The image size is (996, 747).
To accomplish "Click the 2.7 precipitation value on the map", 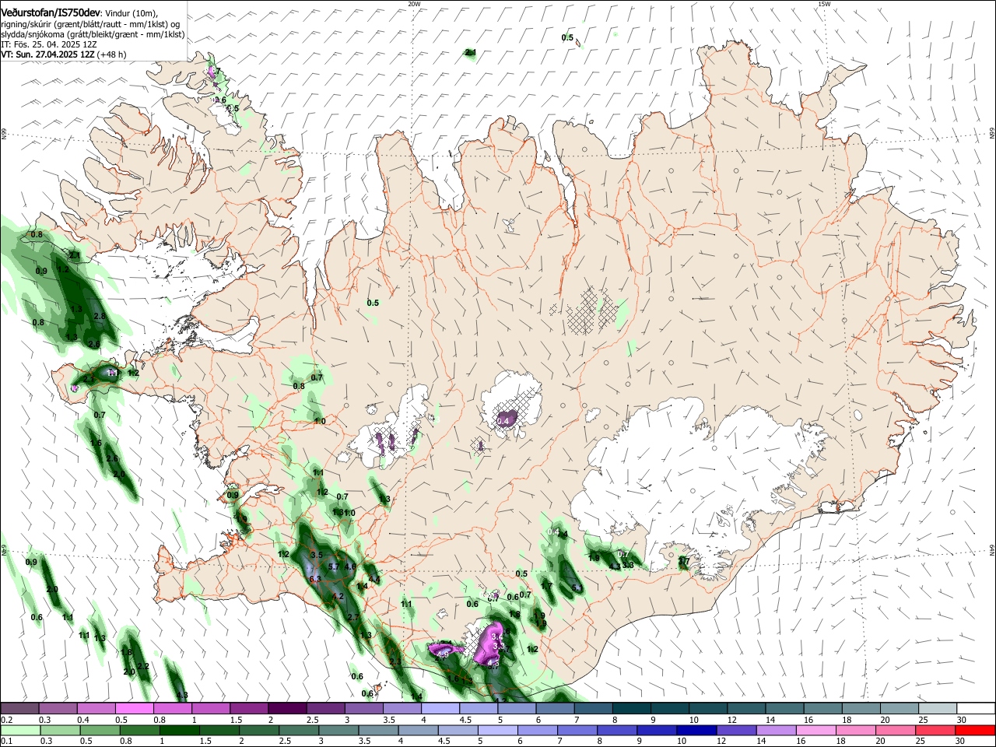I will click(x=352, y=617).
